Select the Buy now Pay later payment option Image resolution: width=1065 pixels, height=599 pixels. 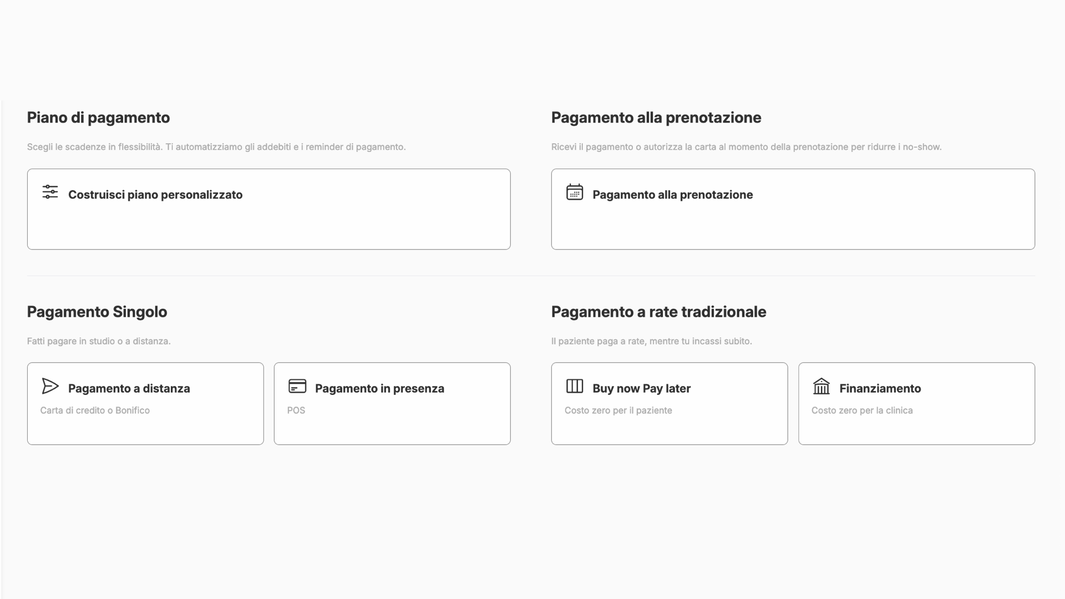tap(670, 403)
